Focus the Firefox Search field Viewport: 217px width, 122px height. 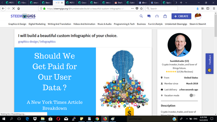[x=161, y=8]
